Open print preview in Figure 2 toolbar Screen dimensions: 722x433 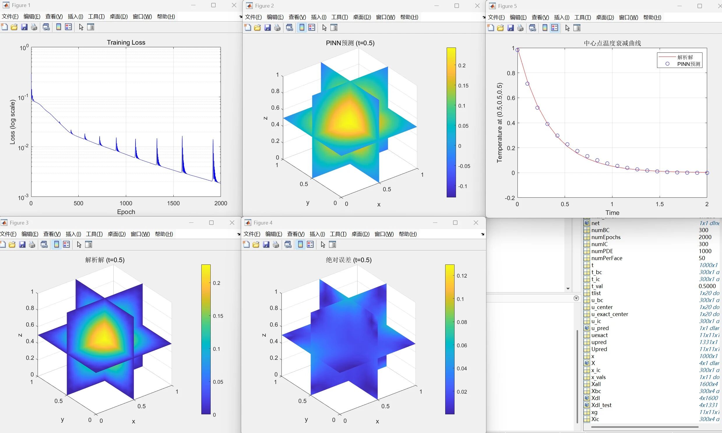click(277, 27)
